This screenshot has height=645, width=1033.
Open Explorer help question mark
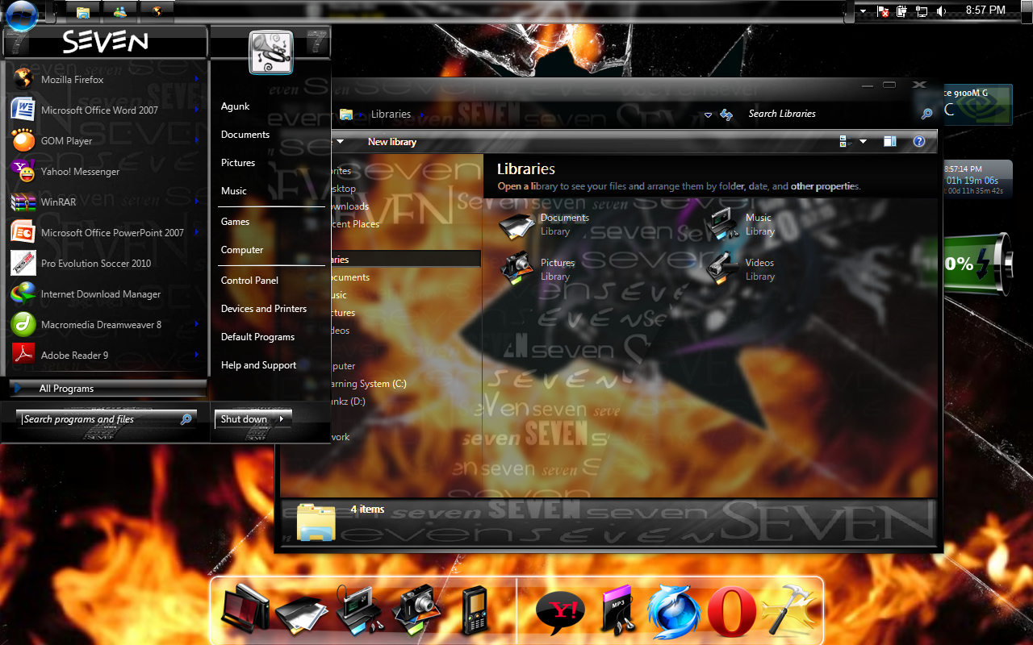[x=918, y=141]
